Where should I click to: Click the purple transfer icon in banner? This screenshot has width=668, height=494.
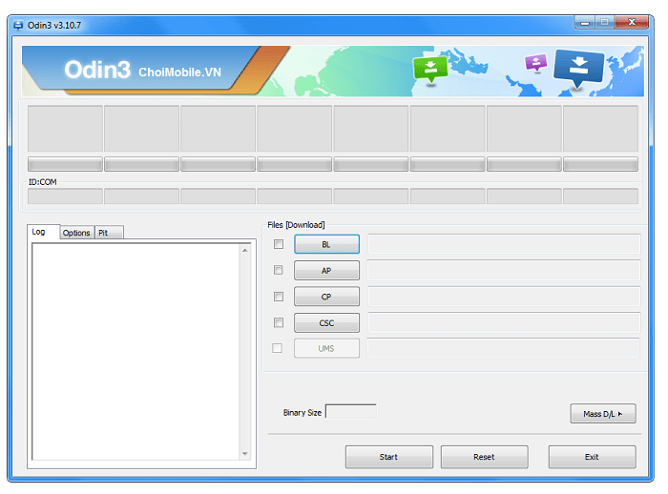[x=536, y=63]
